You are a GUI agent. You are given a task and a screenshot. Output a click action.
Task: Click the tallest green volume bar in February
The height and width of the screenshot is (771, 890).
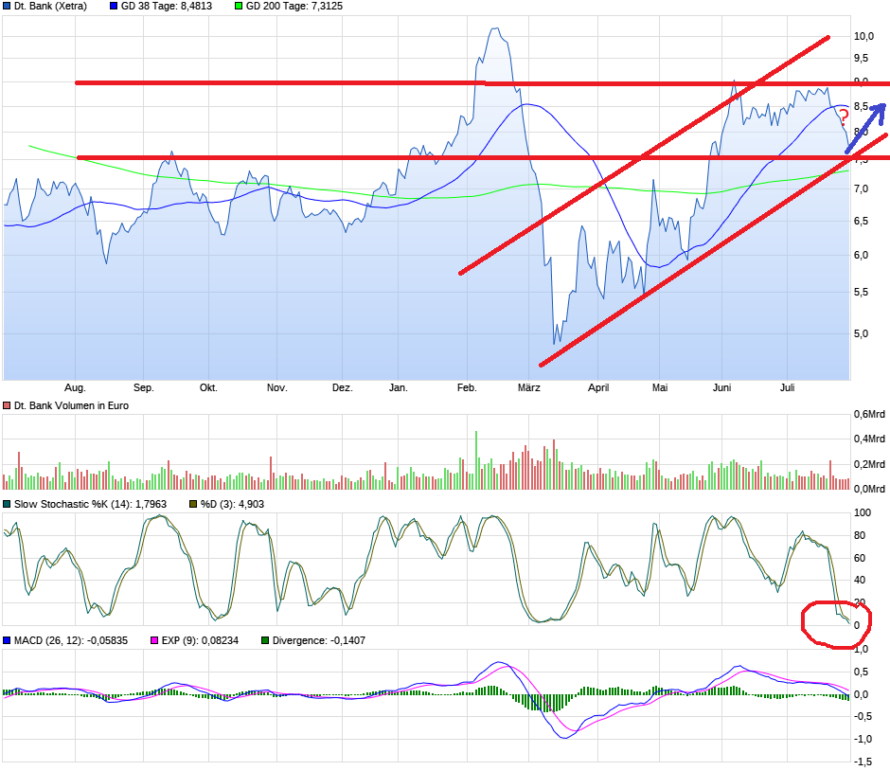(476, 460)
